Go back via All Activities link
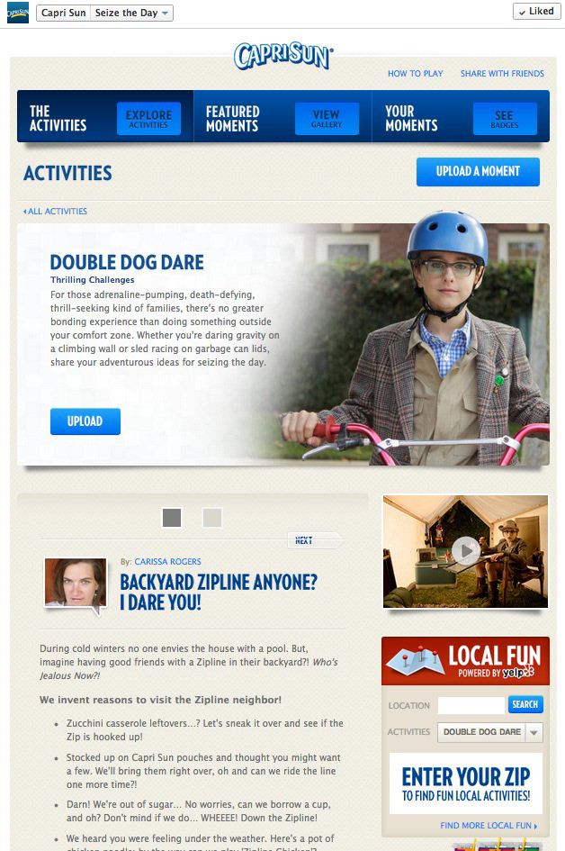This screenshot has width=565, height=851. coord(55,211)
